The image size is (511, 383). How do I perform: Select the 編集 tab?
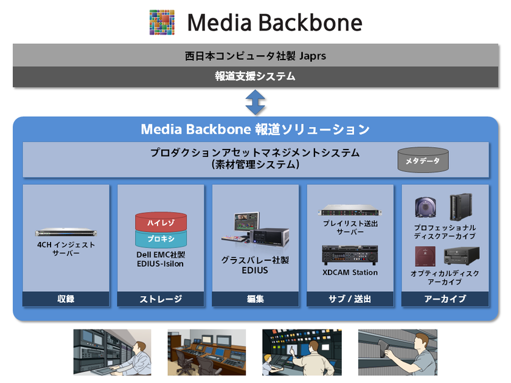pos(254,299)
